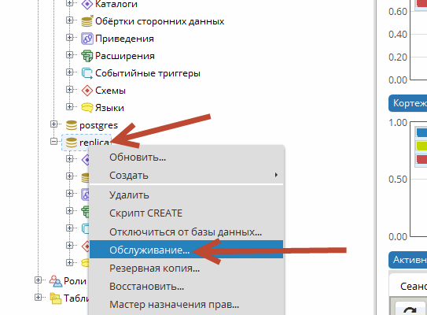Open the Создать submenu
The width and height of the screenshot is (427, 315).
[x=186, y=175]
